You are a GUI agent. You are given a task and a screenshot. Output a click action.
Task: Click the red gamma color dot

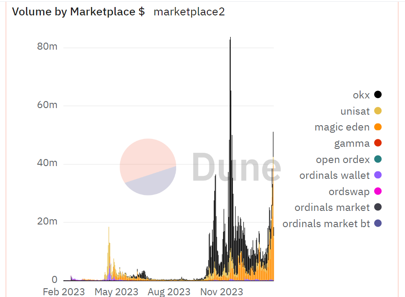(378, 143)
